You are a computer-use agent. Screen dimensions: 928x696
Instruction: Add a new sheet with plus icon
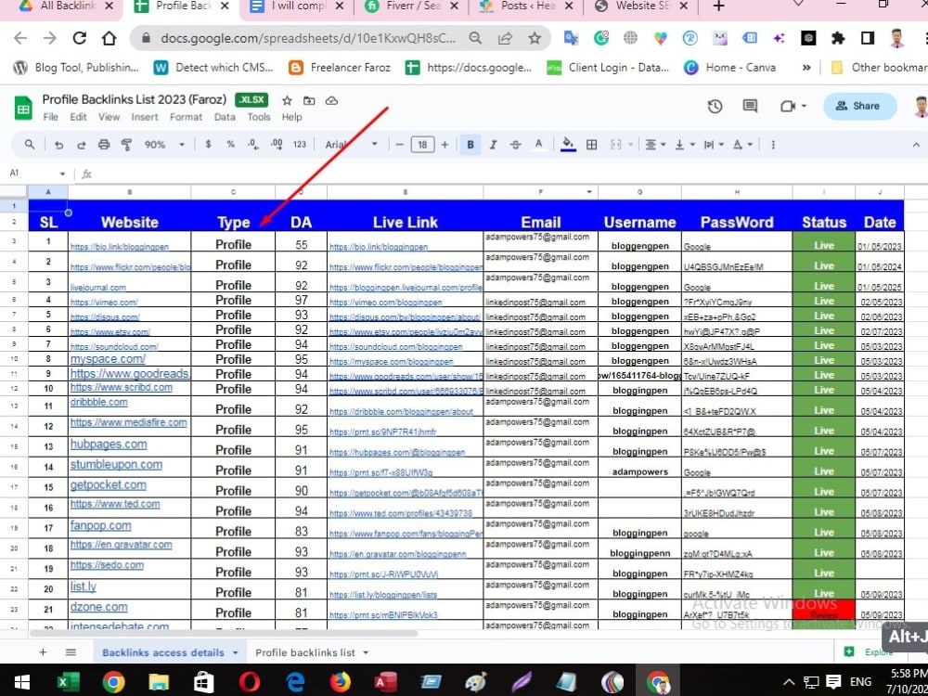click(x=43, y=652)
